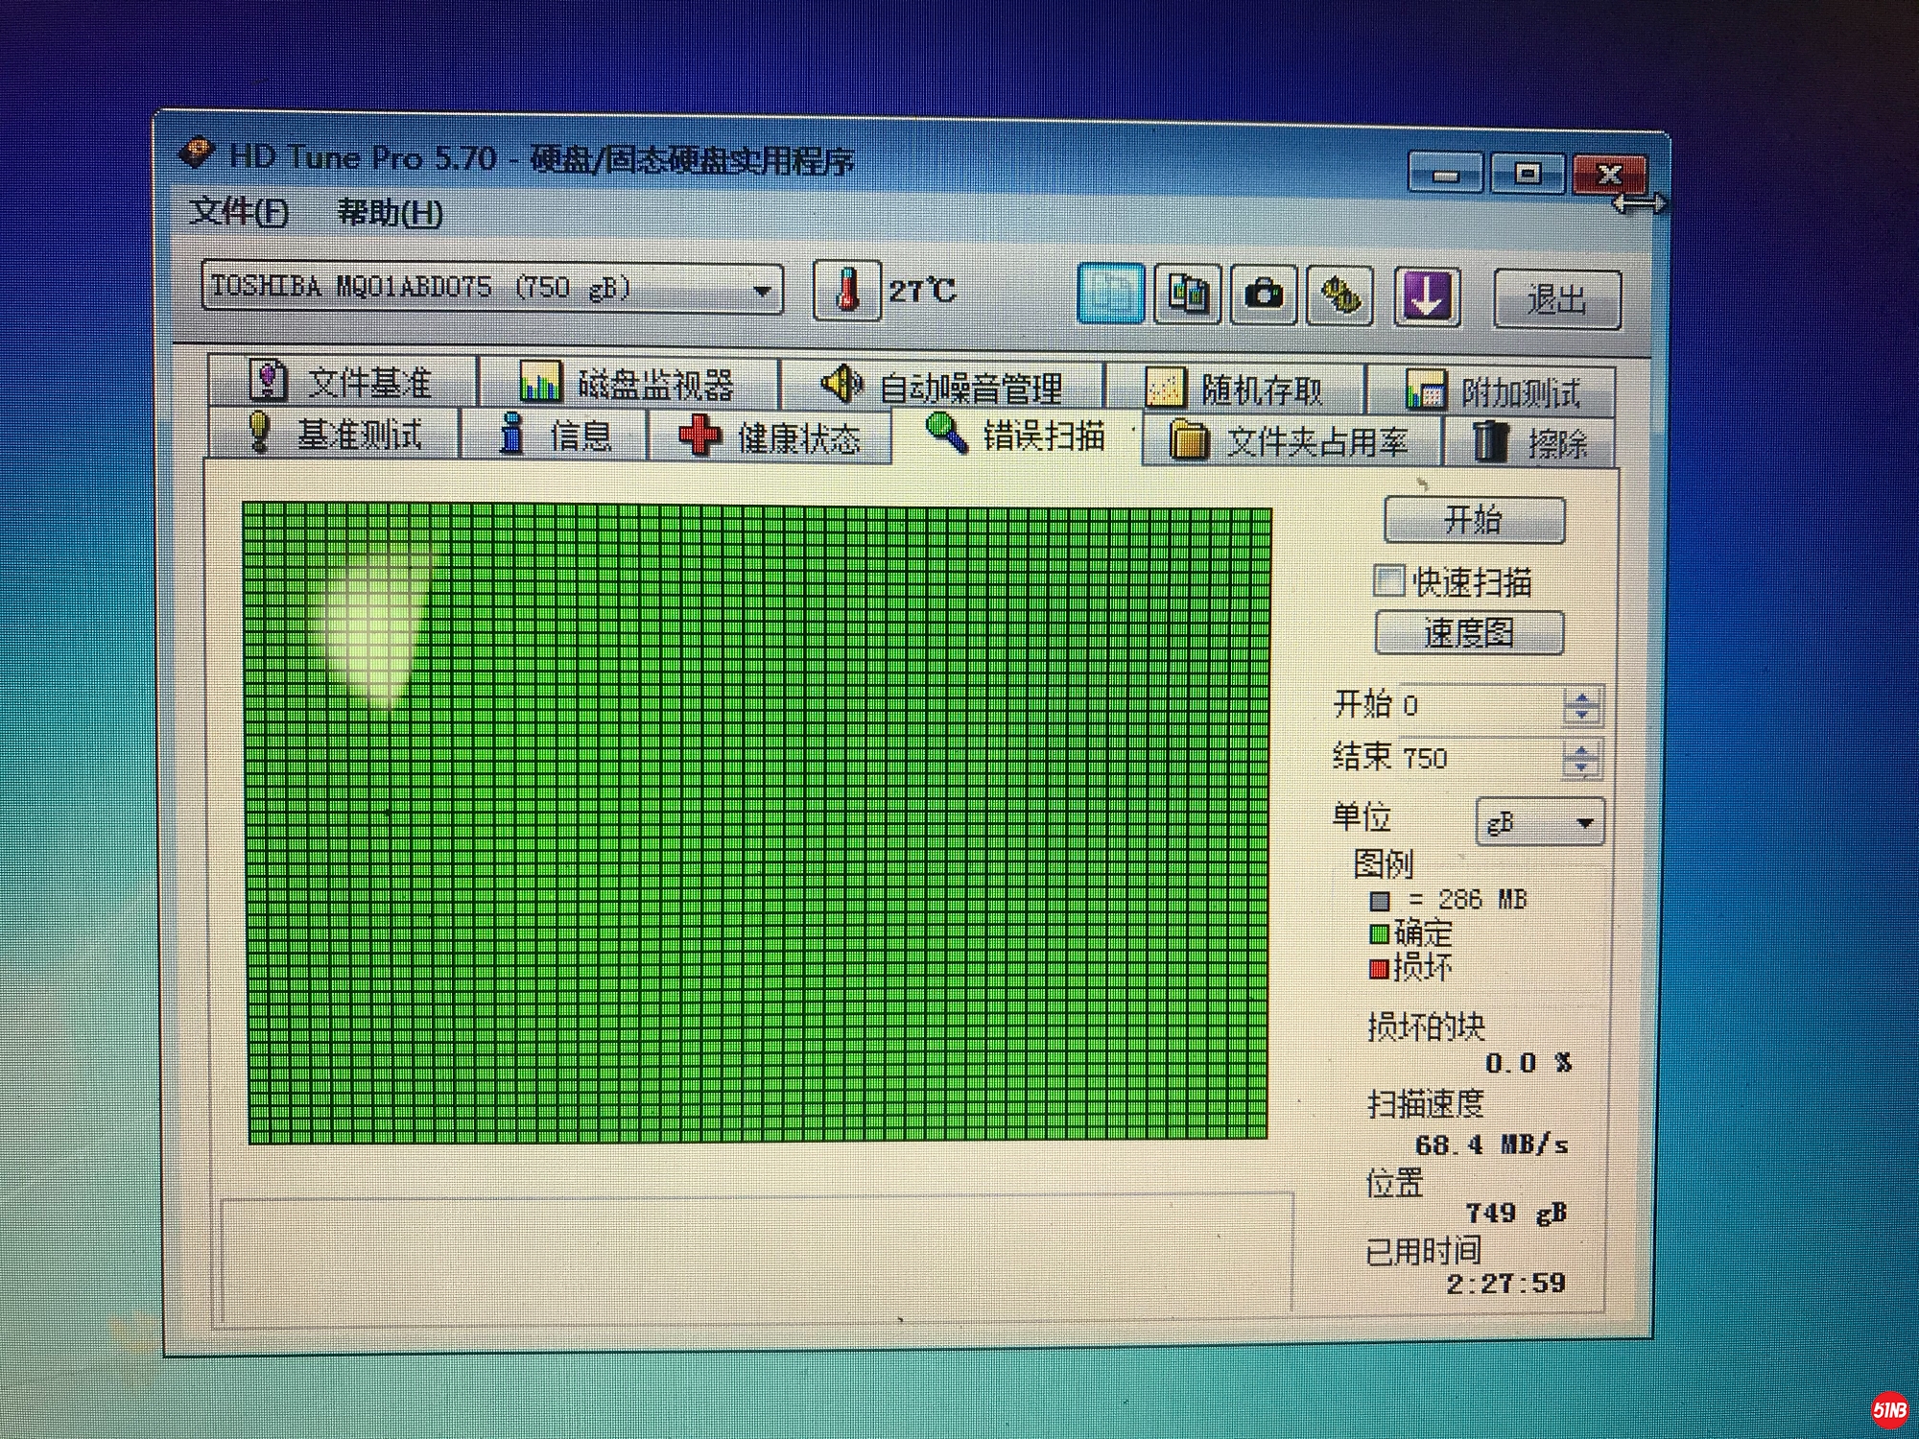Open the 信息 tab
This screenshot has height=1439, width=1919.
554,436
